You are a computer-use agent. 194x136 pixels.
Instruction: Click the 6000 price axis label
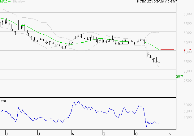(x=188, y=14)
